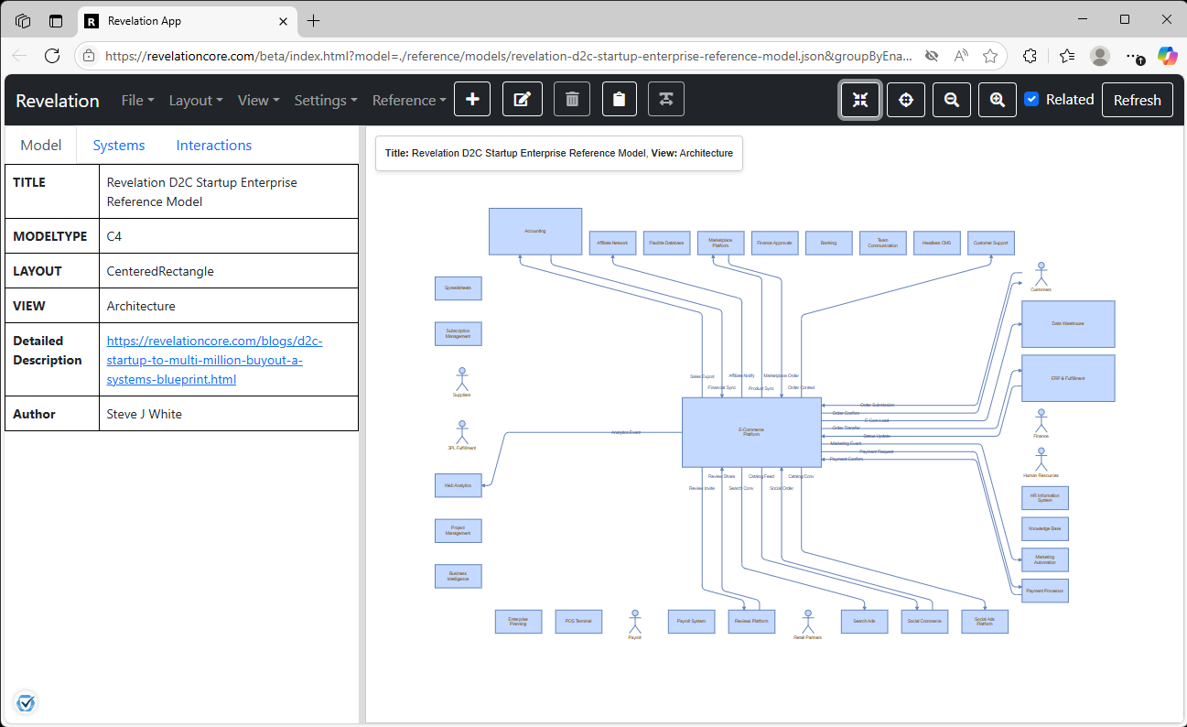Screen dimensions: 1187x727
Task: Click the center crosshairs icon
Action: click(x=906, y=100)
